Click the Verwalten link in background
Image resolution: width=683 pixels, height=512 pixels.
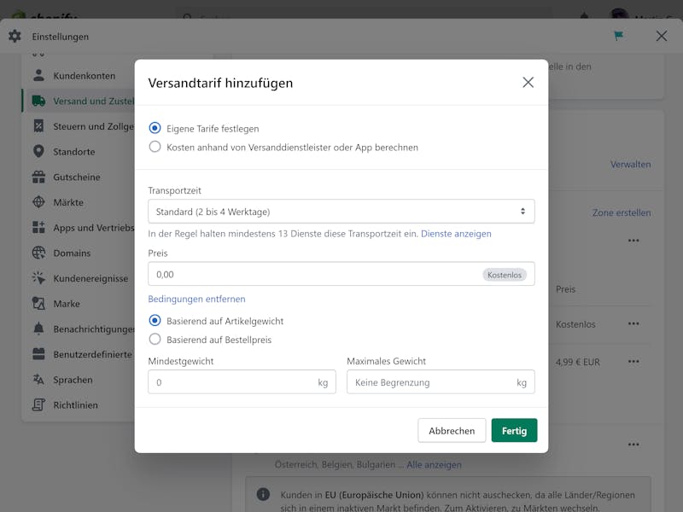tap(630, 165)
